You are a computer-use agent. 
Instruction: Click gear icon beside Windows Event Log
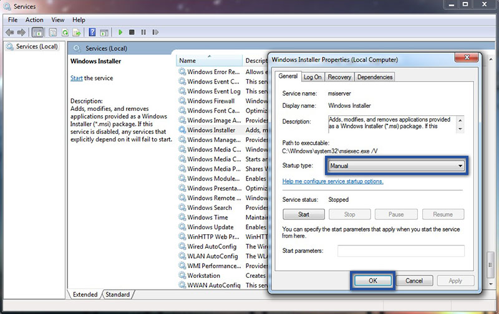coord(182,91)
